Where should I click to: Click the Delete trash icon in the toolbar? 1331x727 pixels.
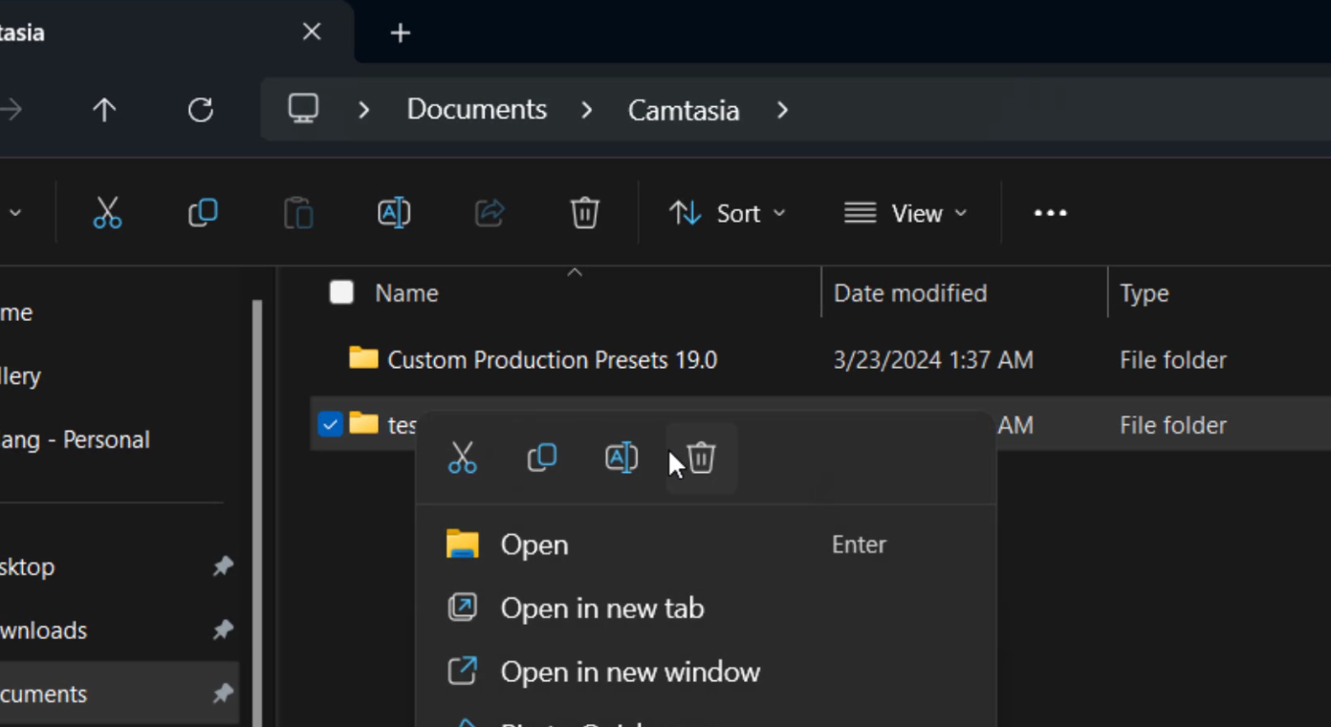point(584,212)
